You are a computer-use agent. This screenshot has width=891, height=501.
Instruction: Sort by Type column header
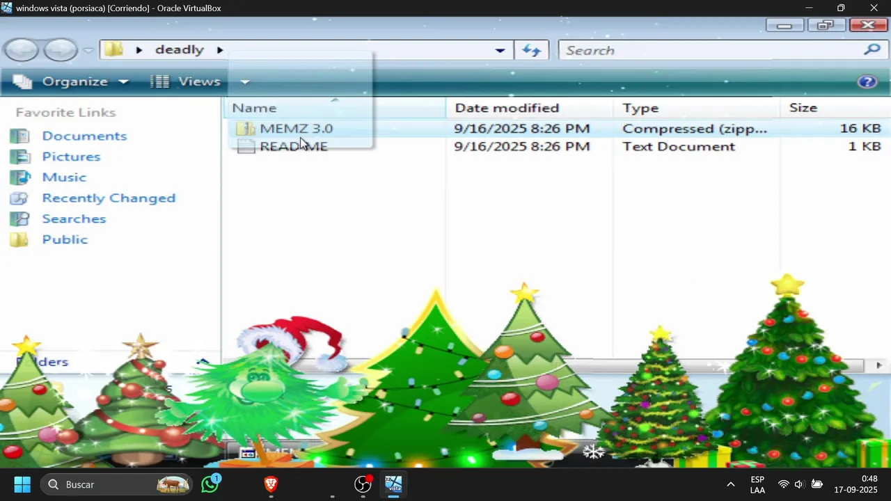point(697,108)
